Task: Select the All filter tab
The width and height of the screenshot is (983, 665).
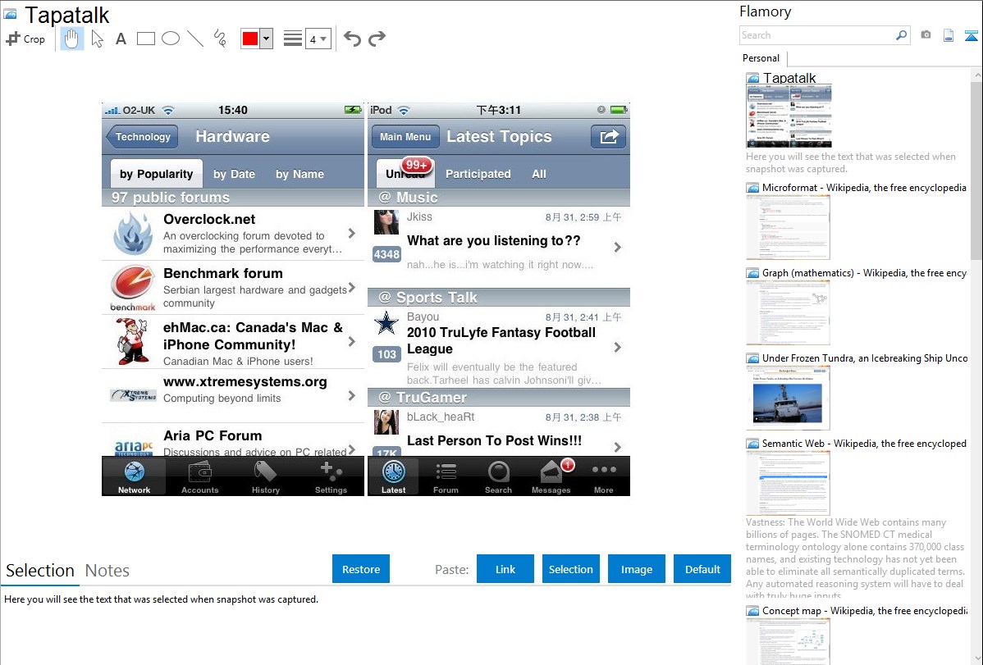Action: 539,174
